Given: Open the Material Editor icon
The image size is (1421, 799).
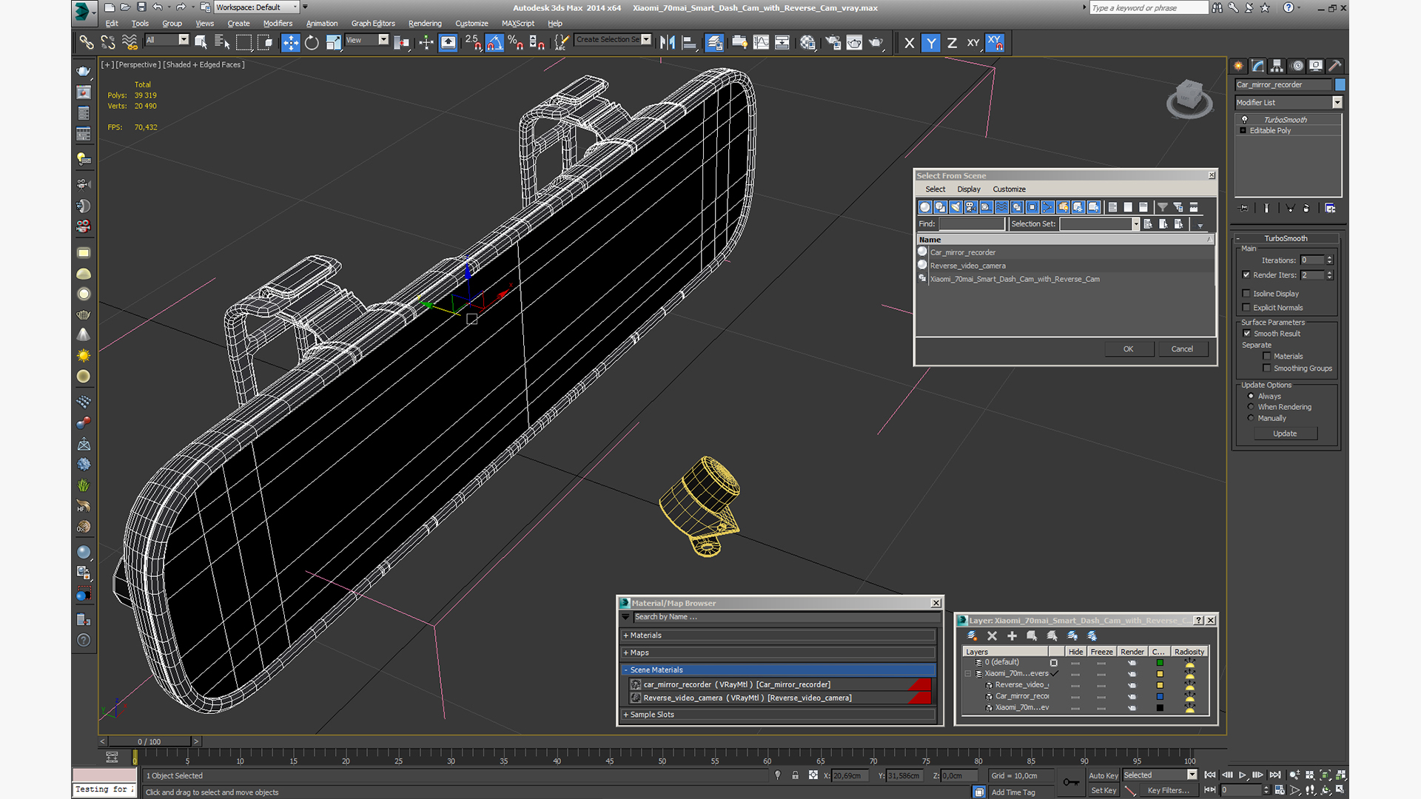Looking at the screenshot, I should (x=807, y=43).
